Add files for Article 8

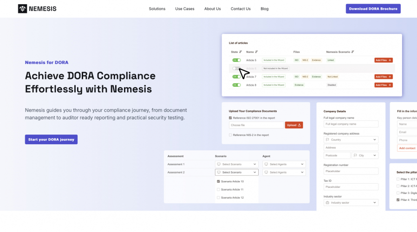coord(384,85)
